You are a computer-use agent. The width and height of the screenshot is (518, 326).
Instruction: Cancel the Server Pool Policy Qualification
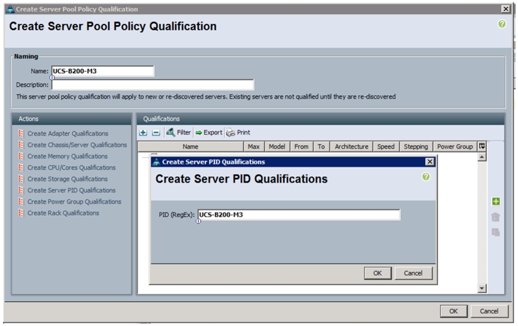click(x=489, y=311)
